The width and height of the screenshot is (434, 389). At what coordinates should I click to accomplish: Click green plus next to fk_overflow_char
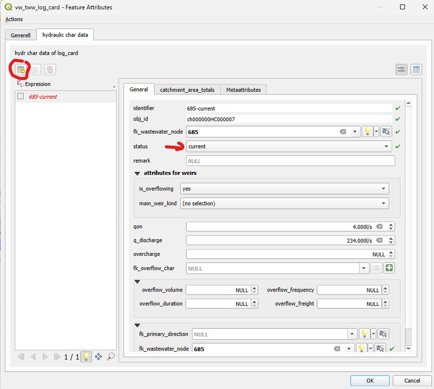390,268
